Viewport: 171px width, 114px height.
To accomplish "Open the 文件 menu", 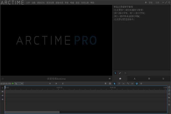I will (28, 3).
